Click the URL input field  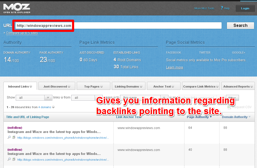[x=147, y=26]
